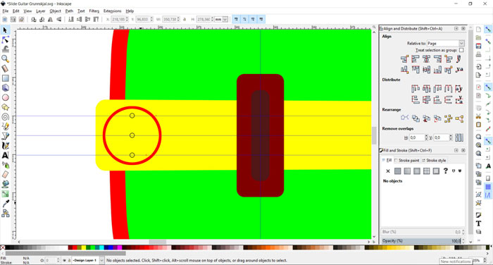493x265 pixels.
Task: Toggle enable snapping button
Action: pyautogui.click(x=488, y=30)
